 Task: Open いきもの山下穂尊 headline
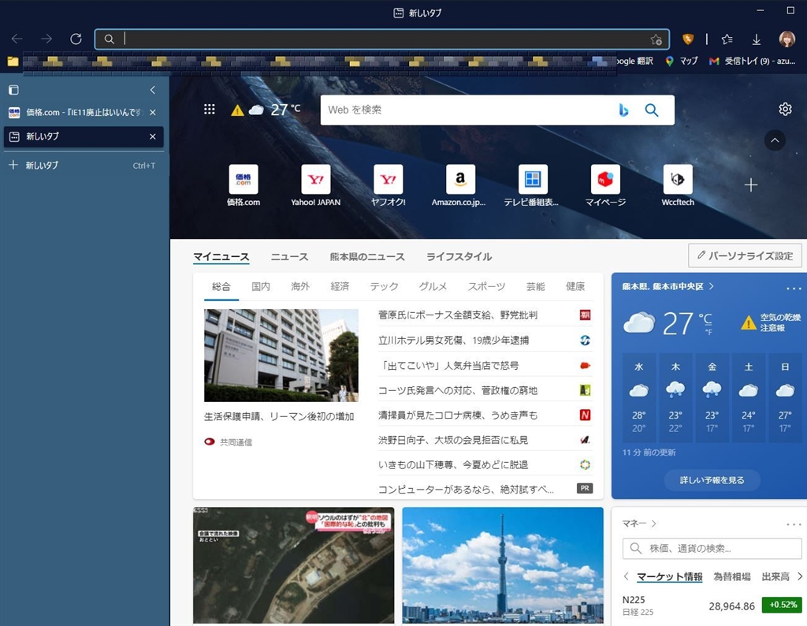[x=453, y=464]
